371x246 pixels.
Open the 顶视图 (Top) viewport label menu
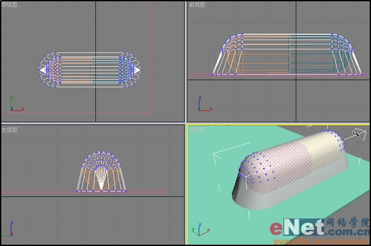pyautogui.click(x=9, y=4)
